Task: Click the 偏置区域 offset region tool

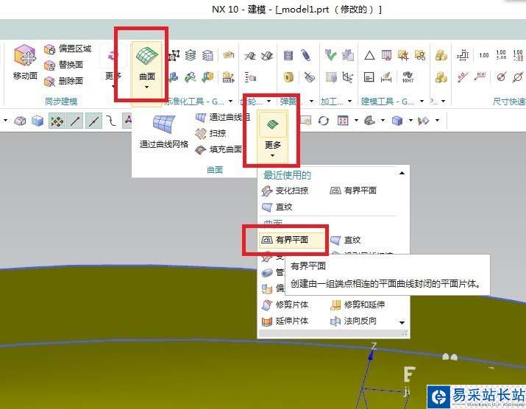Action: 68,49
